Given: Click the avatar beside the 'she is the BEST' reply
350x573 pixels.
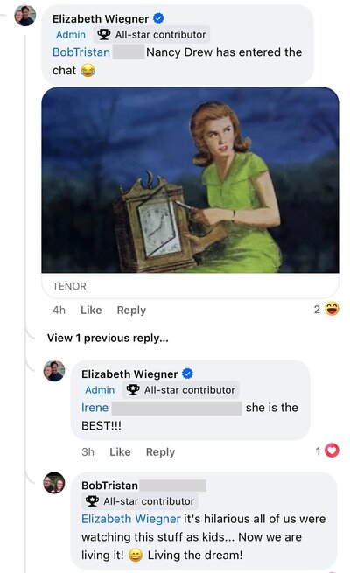Looking at the screenshot, I should (54, 371).
